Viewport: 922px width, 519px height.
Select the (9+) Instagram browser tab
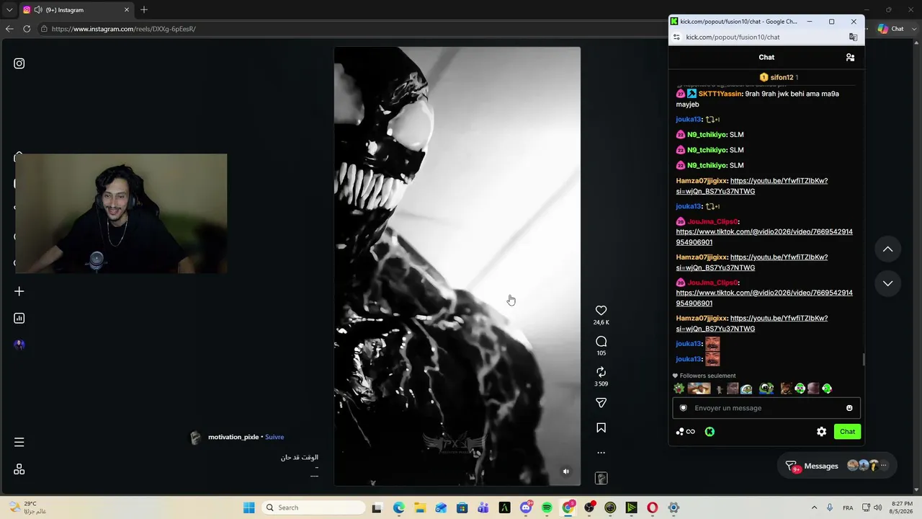pos(76,10)
